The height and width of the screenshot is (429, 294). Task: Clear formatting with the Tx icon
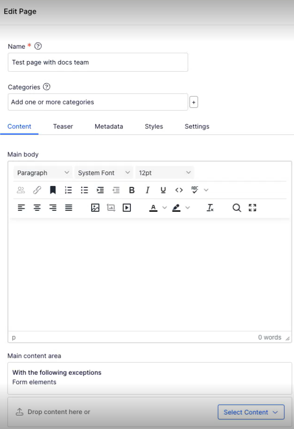pos(210,207)
